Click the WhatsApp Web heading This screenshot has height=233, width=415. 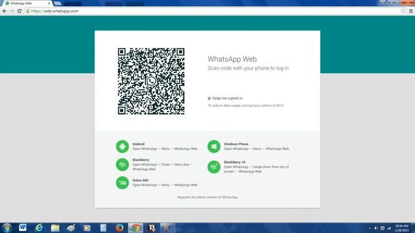pyautogui.click(x=232, y=59)
